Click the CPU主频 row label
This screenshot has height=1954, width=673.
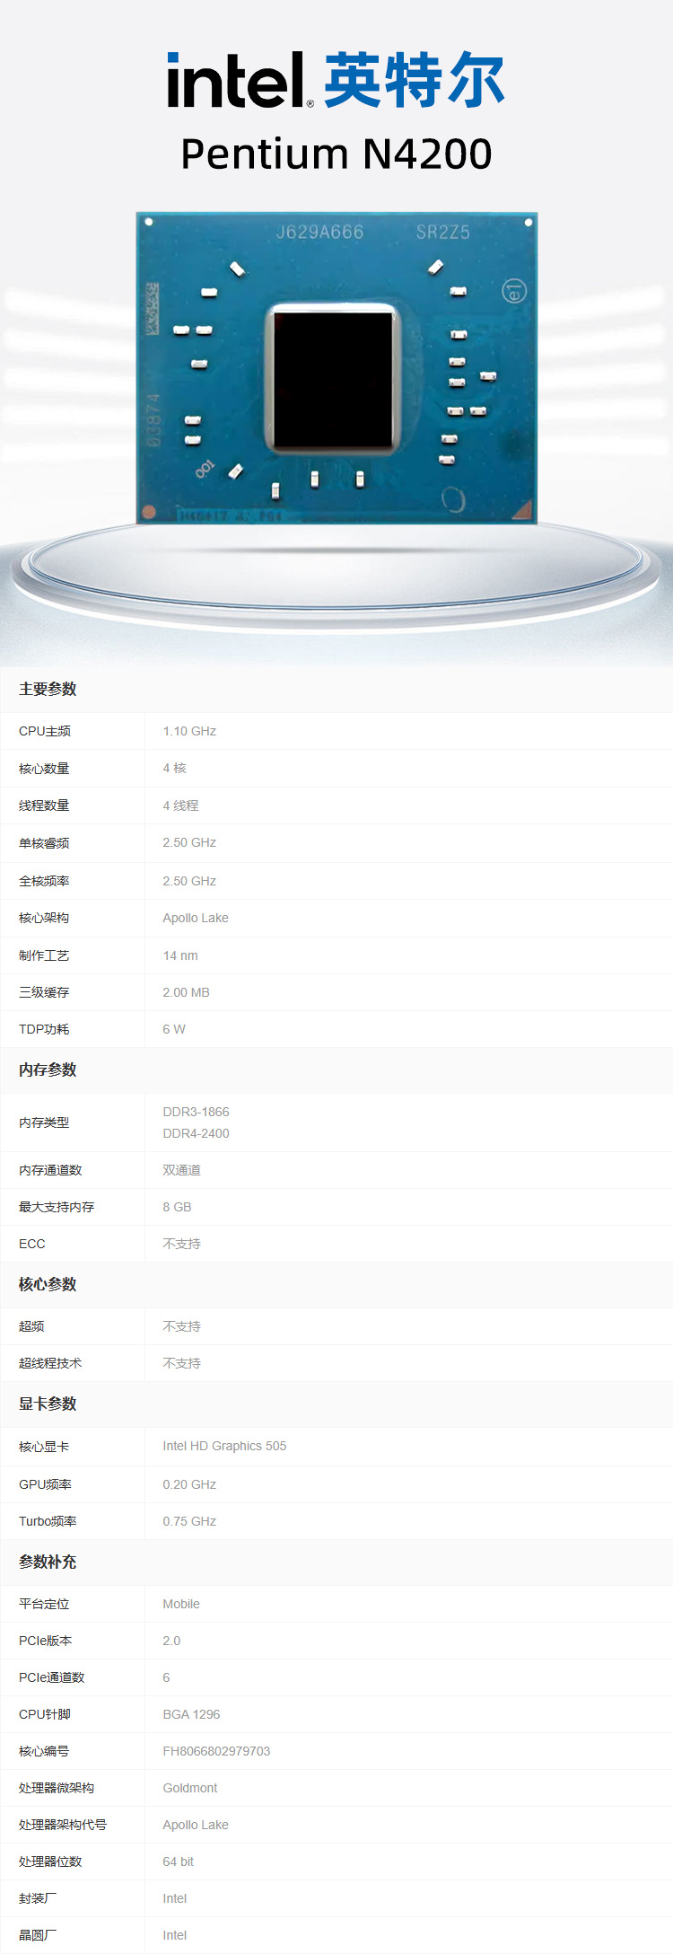pyautogui.click(x=45, y=732)
